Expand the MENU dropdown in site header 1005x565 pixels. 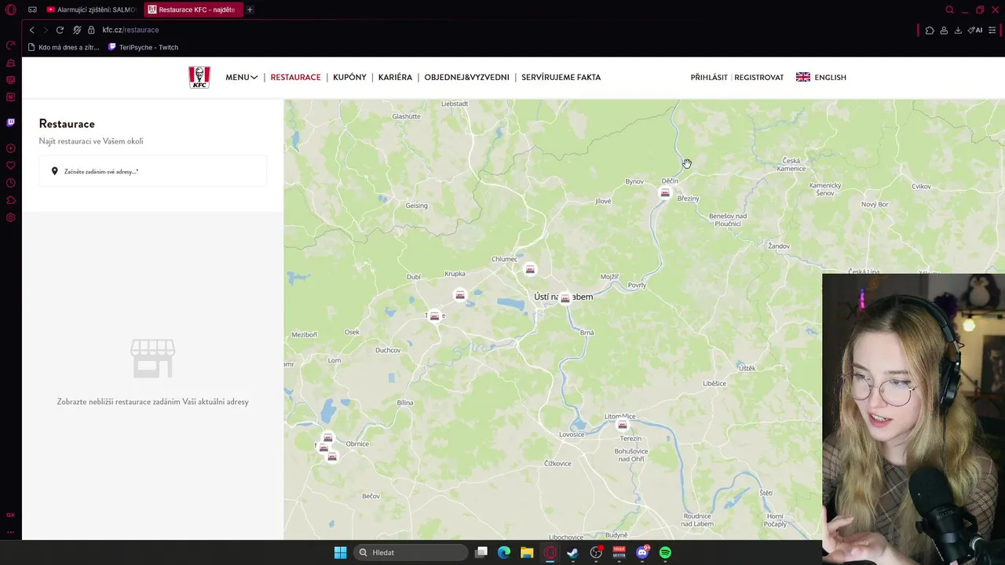241,77
